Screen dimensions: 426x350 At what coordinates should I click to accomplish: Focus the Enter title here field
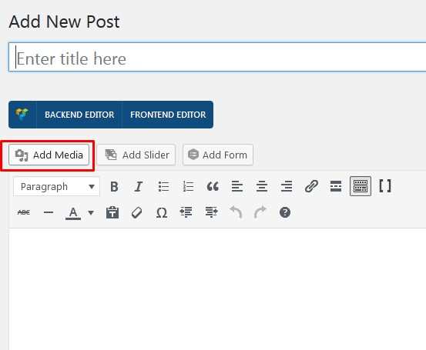pos(217,57)
